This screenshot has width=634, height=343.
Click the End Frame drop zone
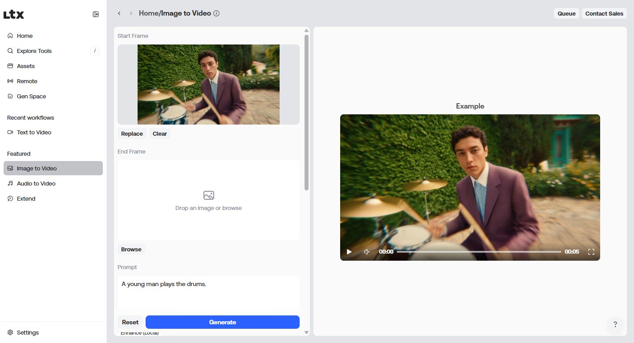click(208, 200)
